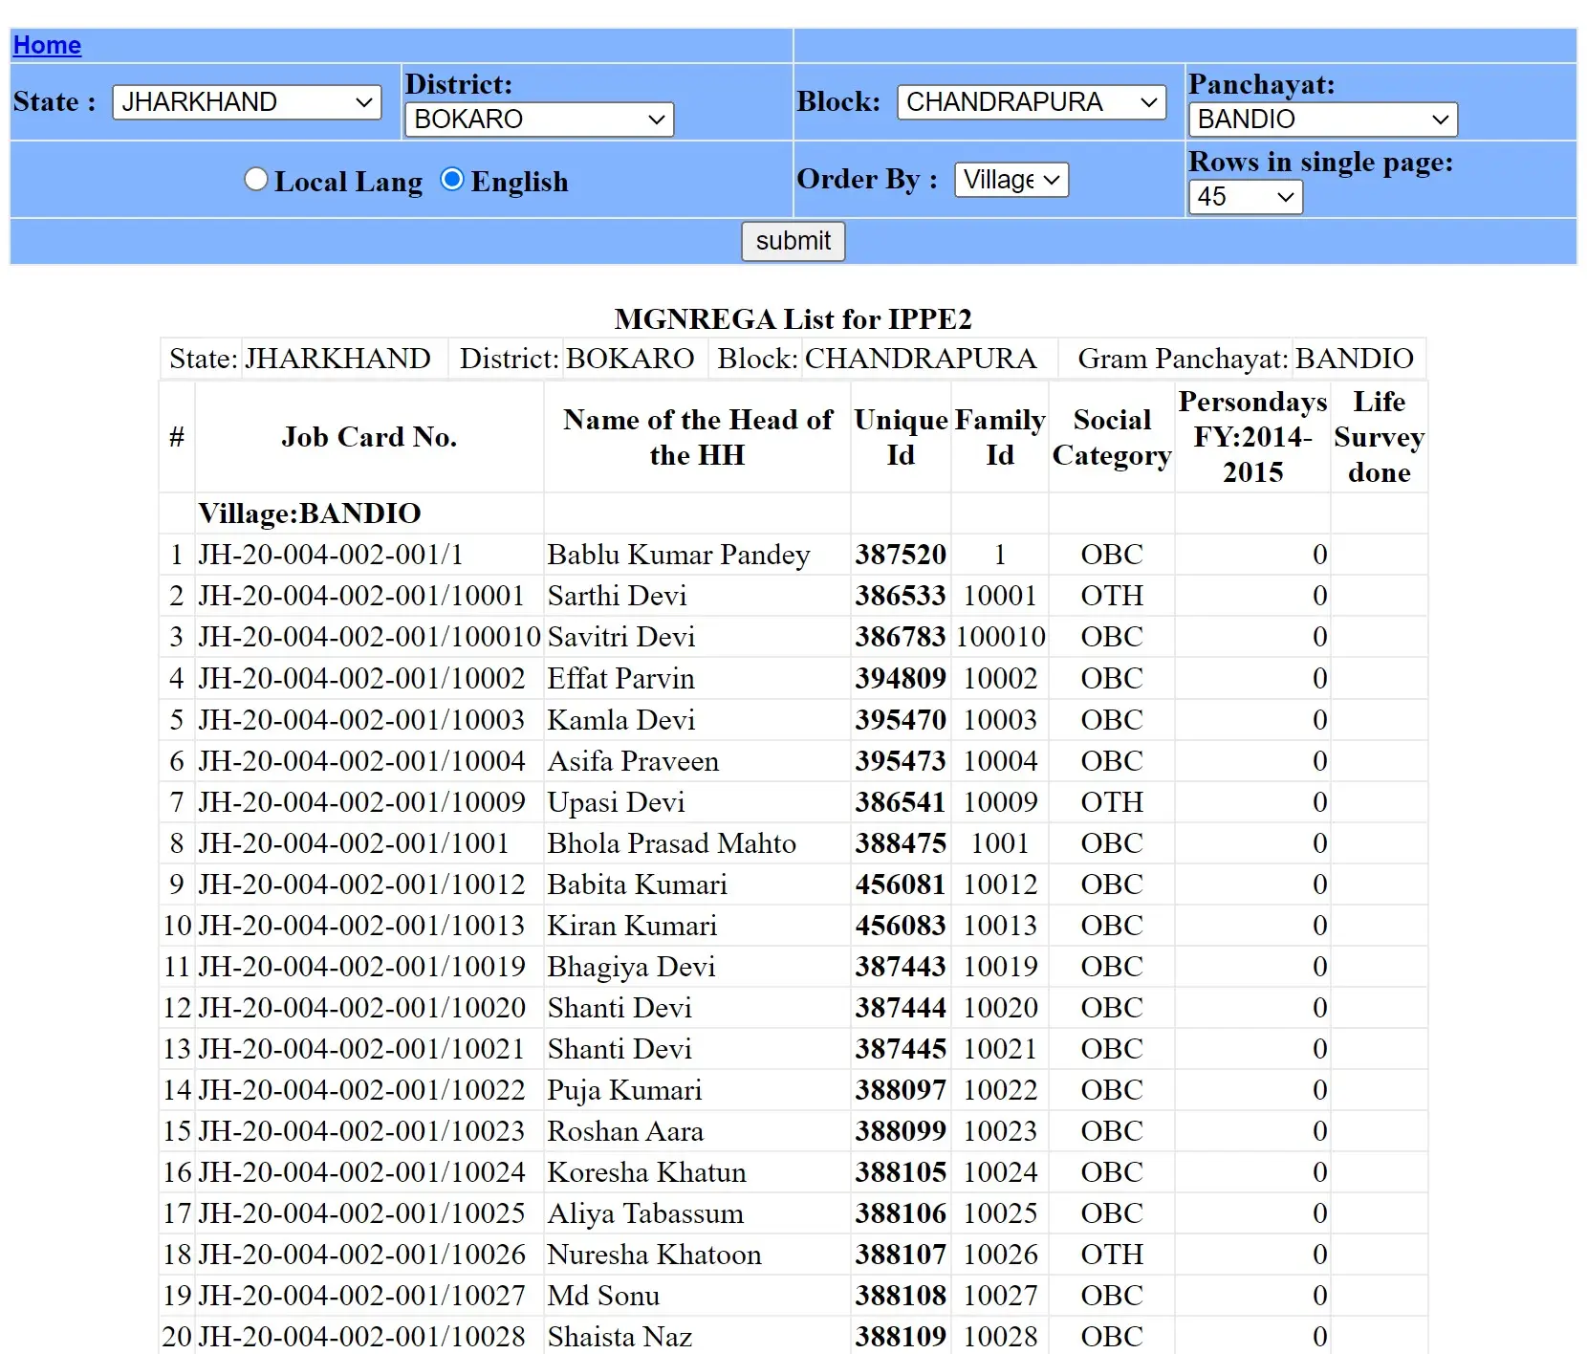Click the Social Category column header
1587x1354 pixels.
[x=1112, y=437]
